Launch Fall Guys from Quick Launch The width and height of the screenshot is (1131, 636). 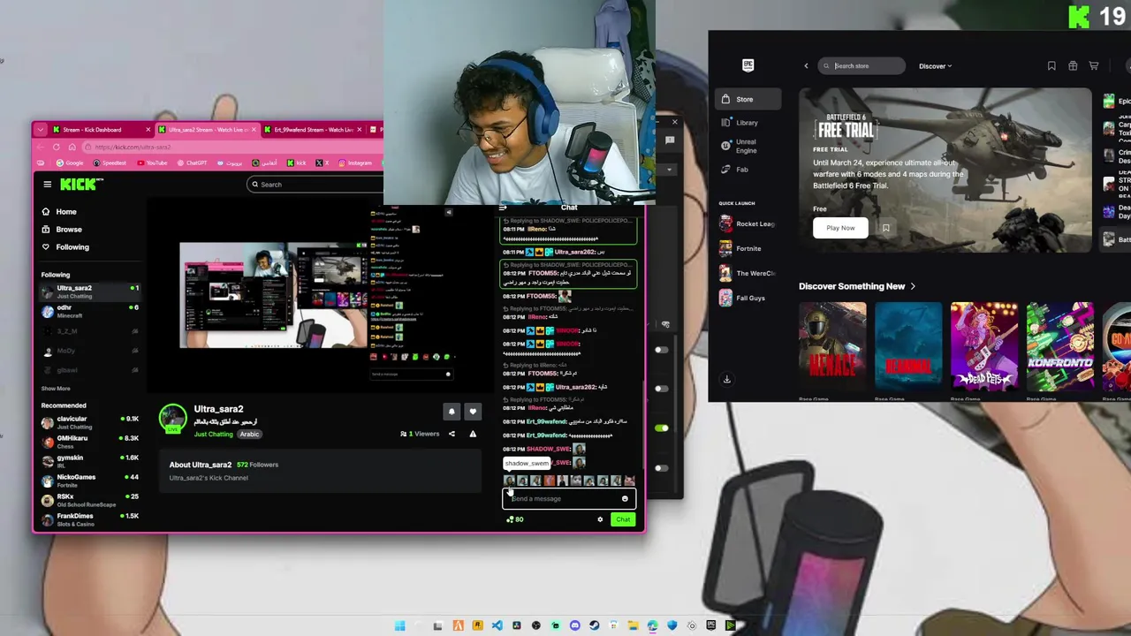pyautogui.click(x=748, y=299)
